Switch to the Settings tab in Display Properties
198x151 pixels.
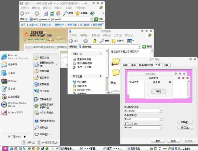[x=166, y=65]
